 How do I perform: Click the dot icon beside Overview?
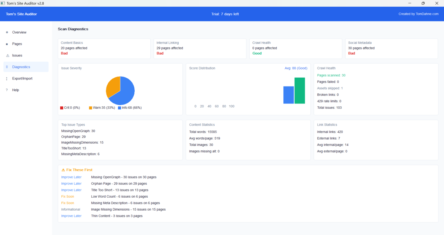point(7,32)
